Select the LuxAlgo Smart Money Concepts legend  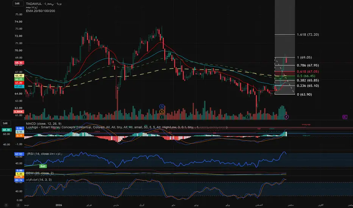[x=127, y=127]
